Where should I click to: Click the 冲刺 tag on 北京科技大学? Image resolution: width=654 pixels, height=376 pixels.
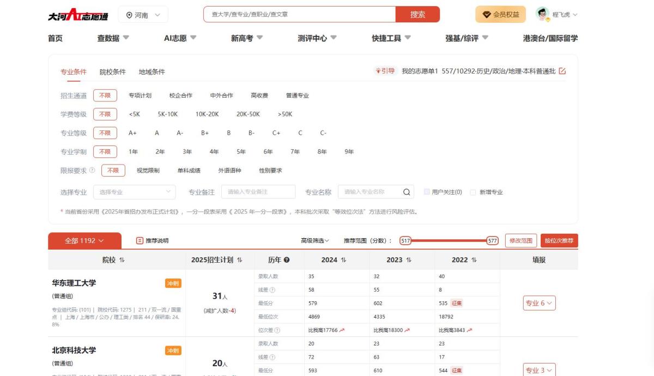pos(173,350)
